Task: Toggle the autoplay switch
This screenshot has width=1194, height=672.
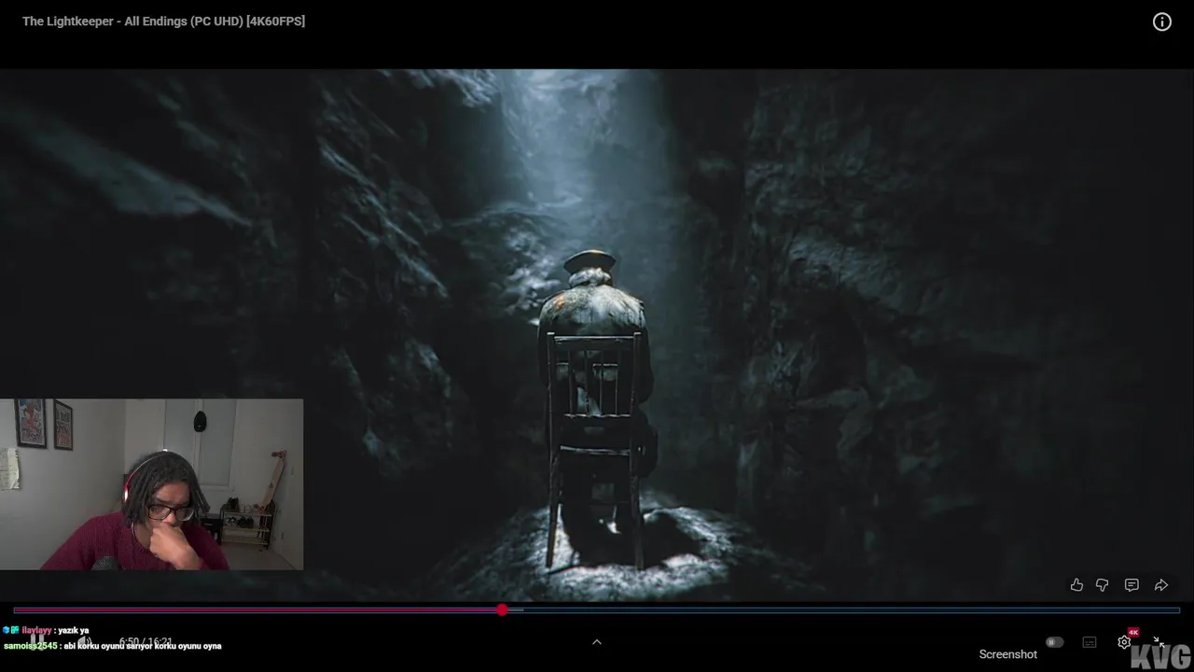Action: click(1054, 642)
